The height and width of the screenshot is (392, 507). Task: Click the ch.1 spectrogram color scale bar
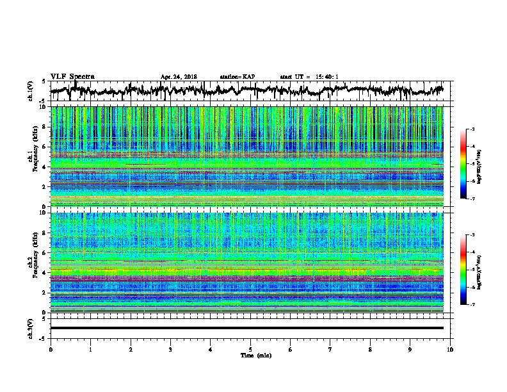pyautogui.click(x=463, y=164)
